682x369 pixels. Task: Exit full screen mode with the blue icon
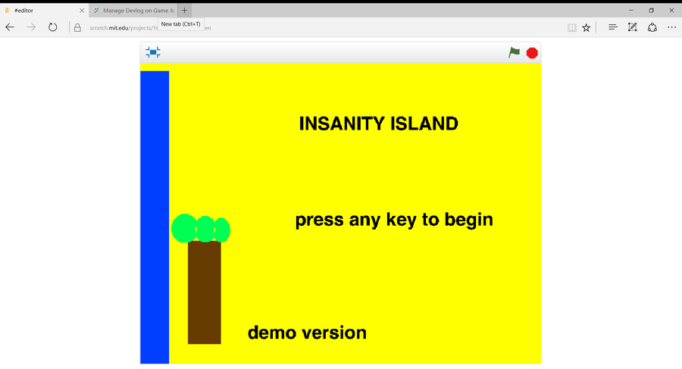152,52
